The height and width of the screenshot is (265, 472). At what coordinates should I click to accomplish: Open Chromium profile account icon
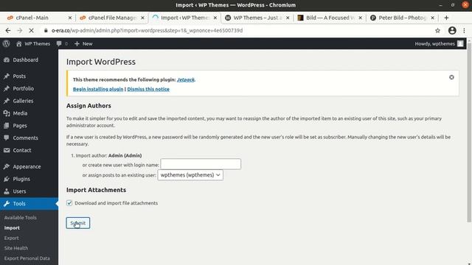click(x=452, y=30)
